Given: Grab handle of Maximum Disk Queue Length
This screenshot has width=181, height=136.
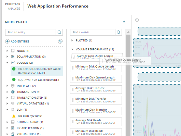Looking at the screenshot, I should (73, 79).
